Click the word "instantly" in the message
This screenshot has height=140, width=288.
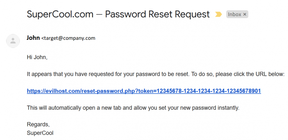[229, 108]
